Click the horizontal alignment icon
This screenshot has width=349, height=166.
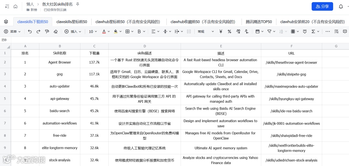[153, 32]
